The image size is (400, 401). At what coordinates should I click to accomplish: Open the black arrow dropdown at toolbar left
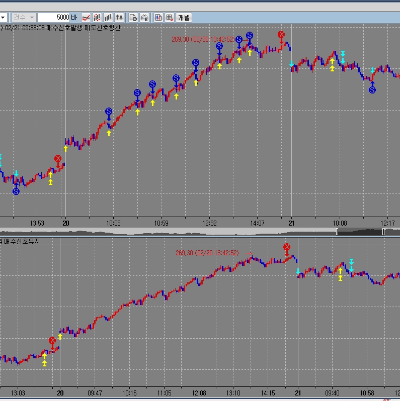coord(4,18)
